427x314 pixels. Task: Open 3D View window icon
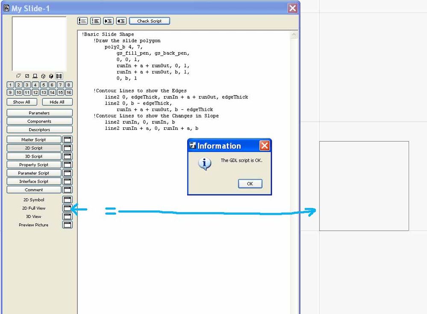tap(68, 217)
